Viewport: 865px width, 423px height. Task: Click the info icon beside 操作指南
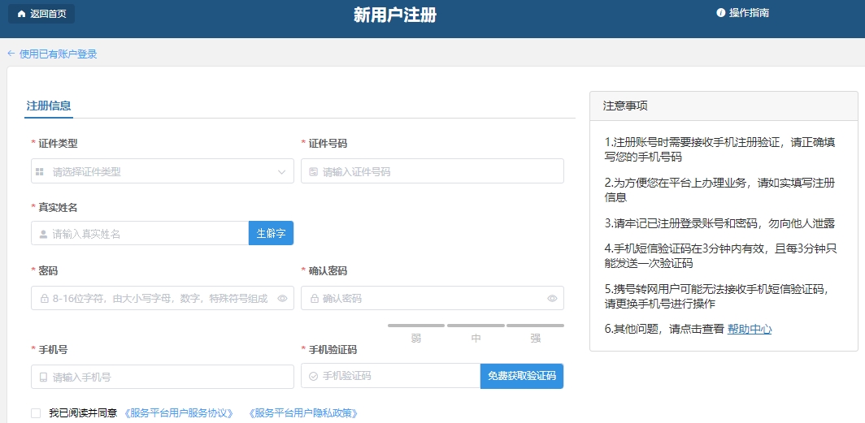[x=720, y=13]
